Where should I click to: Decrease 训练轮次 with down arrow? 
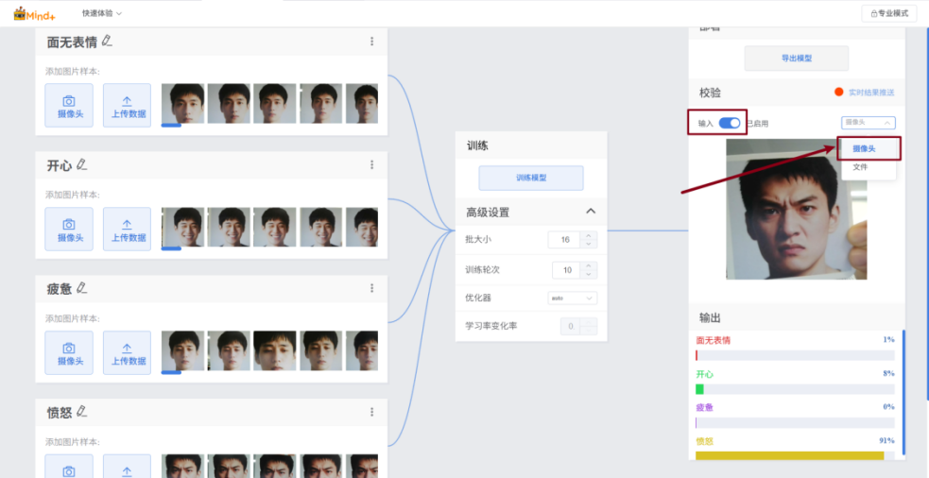pyautogui.click(x=589, y=274)
